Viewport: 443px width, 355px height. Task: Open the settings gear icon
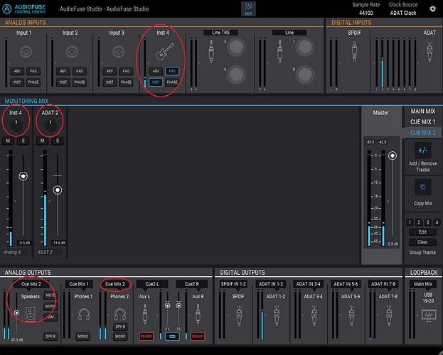coord(432,9)
